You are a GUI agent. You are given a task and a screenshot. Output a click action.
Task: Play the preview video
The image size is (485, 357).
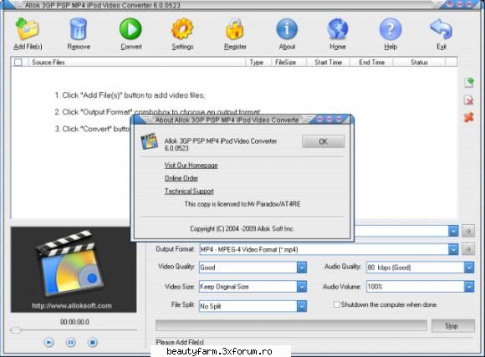48,342
